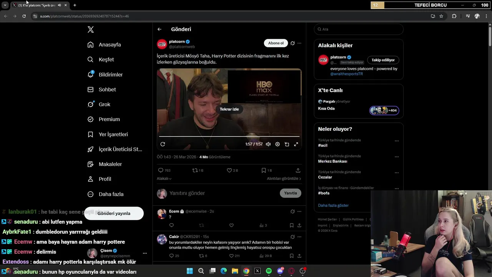Open Merkez Bankası trend options
Image resolution: width=492 pixels, height=277 pixels.
pyautogui.click(x=397, y=157)
